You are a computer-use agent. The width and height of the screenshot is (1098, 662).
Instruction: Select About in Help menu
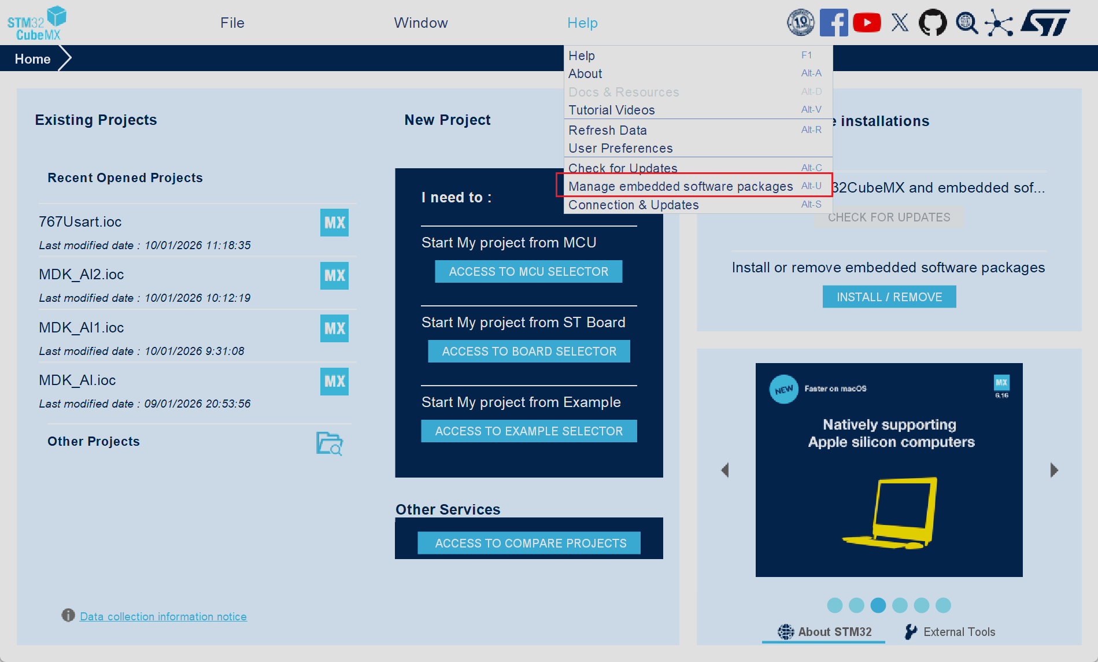pyautogui.click(x=698, y=73)
